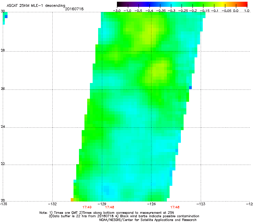Click the -0.35 colorbar label
This screenshot has height=222, width=253.
pos(160,11)
